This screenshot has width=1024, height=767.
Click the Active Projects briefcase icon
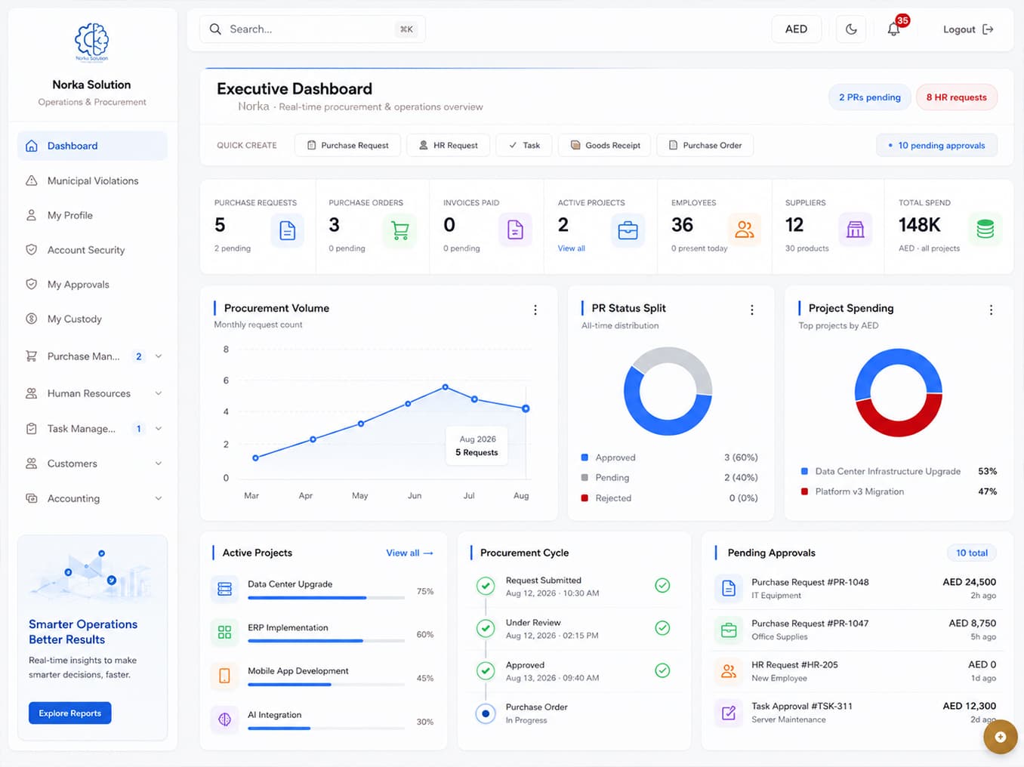(x=628, y=230)
